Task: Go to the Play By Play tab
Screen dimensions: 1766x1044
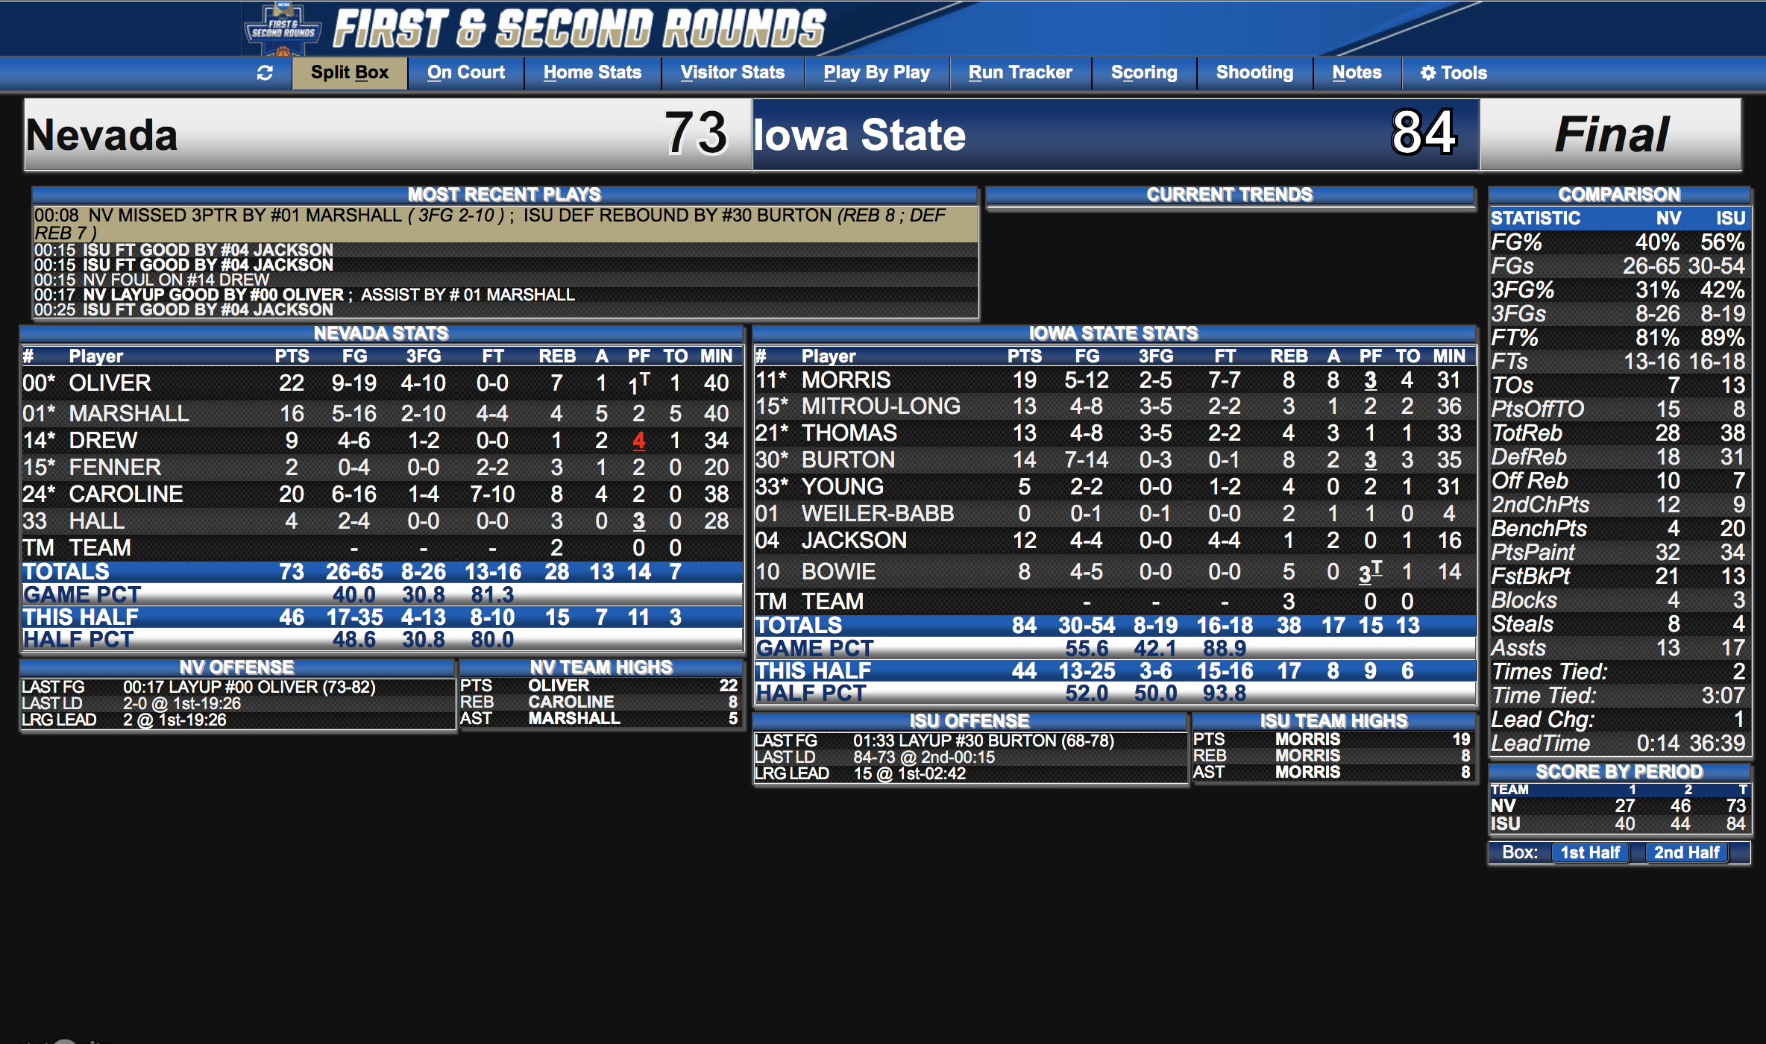Action: (x=876, y=73)
